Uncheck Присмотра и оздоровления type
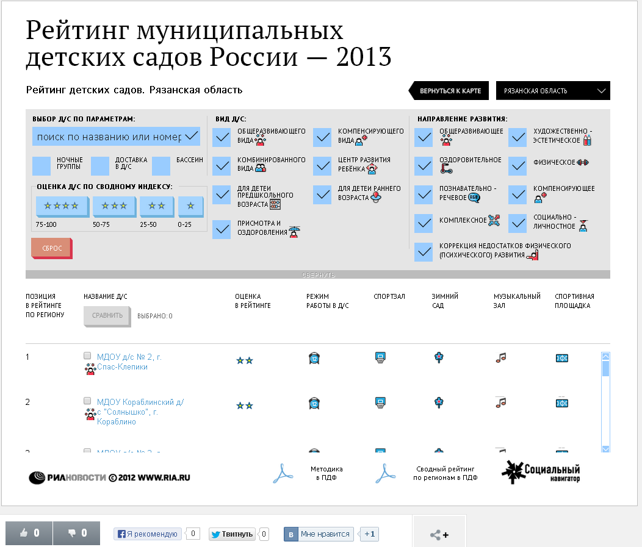The width and height of the screenshot is (642, 547). tap(222, 229)
